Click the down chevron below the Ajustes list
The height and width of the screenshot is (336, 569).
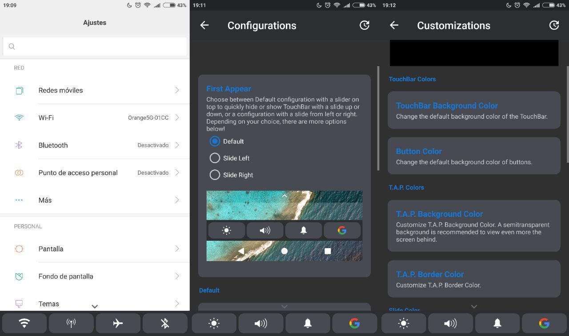(95, 306)
